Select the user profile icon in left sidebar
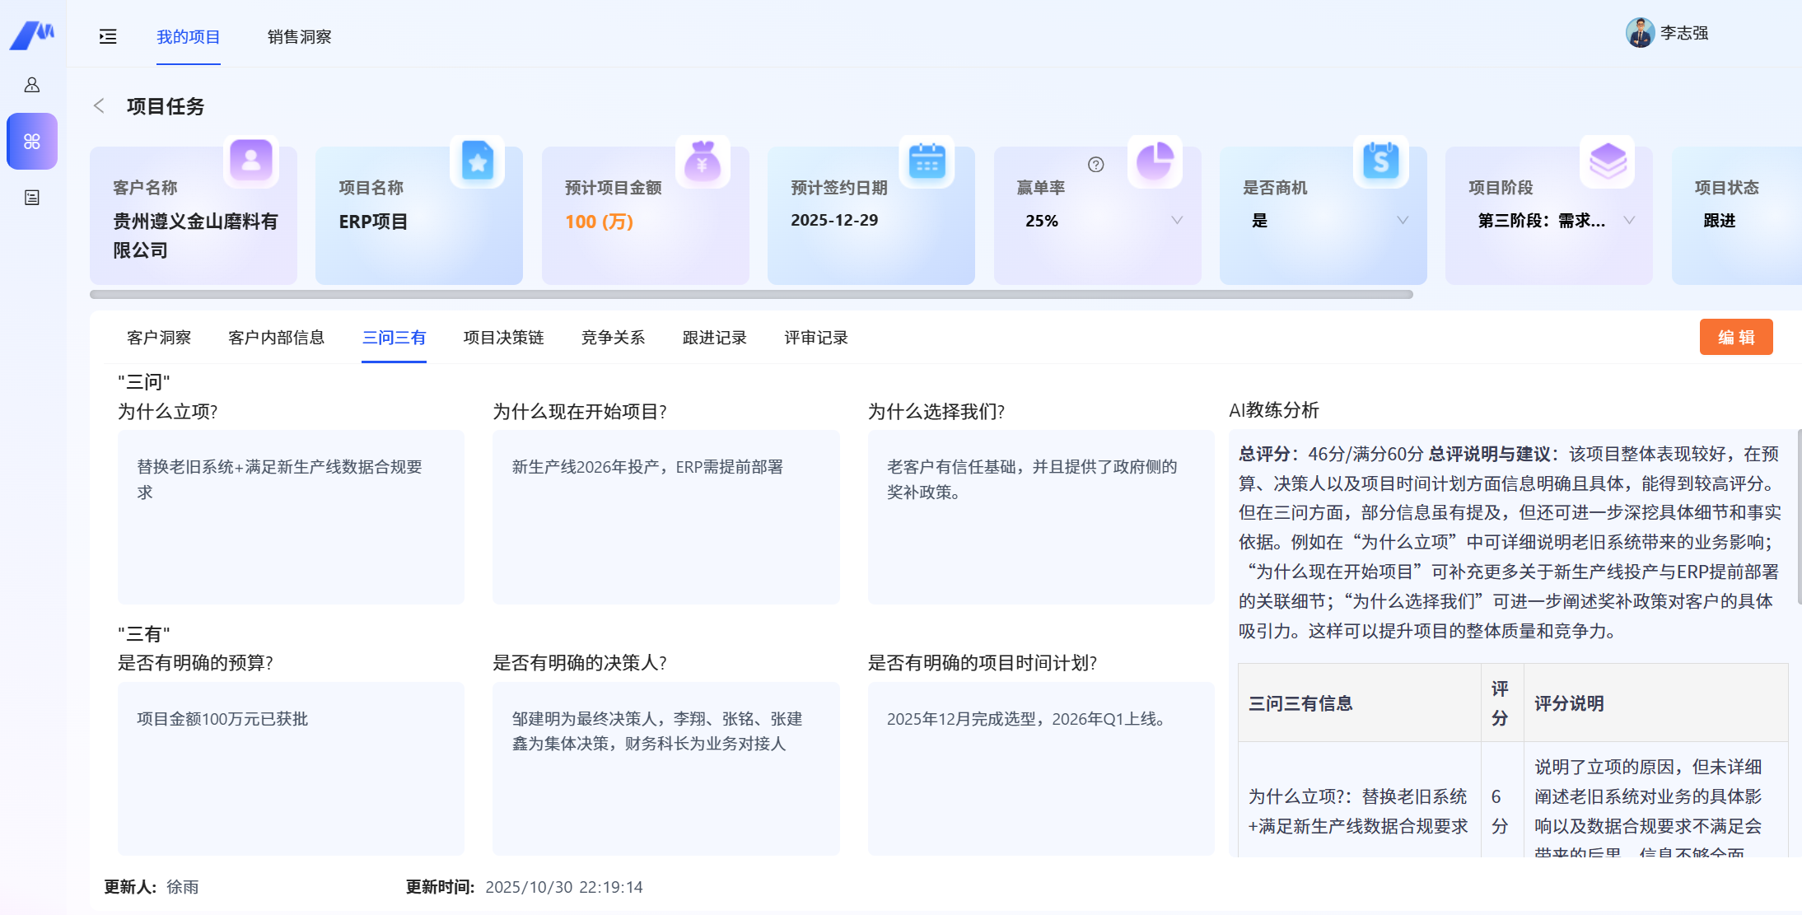Viewport: 1802px width, 915px height. point(32,85)
